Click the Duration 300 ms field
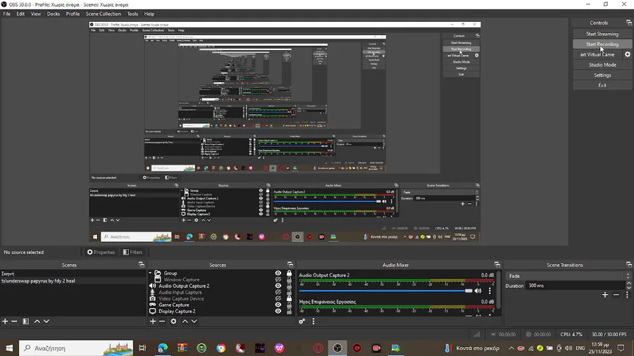The width and height of the screenshot is (634, 356). 576,286
